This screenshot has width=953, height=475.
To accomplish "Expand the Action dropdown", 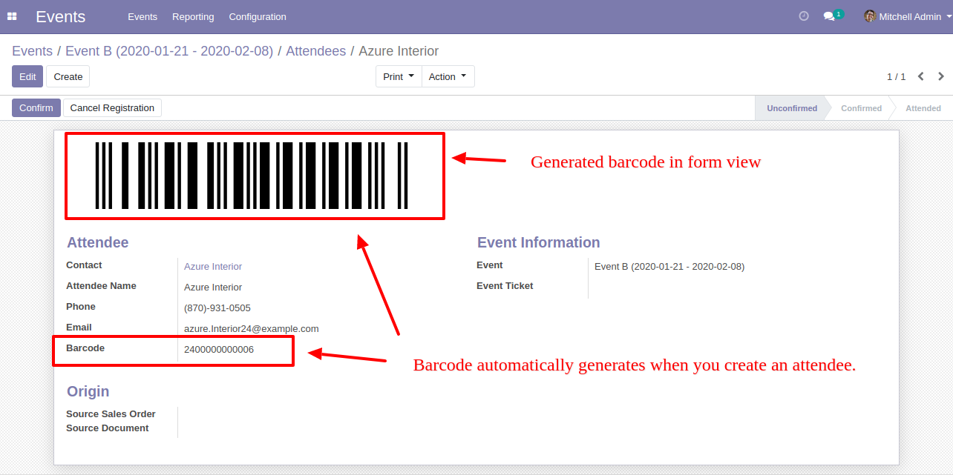I will (x=448, y=76).
